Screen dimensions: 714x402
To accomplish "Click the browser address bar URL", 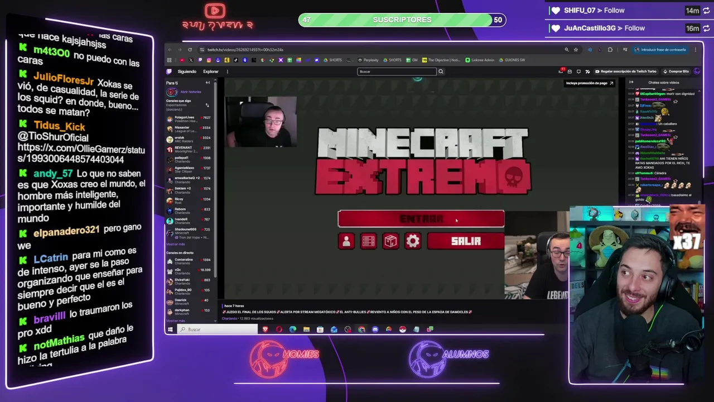I will pyautogui.click(x=245, y=50).
